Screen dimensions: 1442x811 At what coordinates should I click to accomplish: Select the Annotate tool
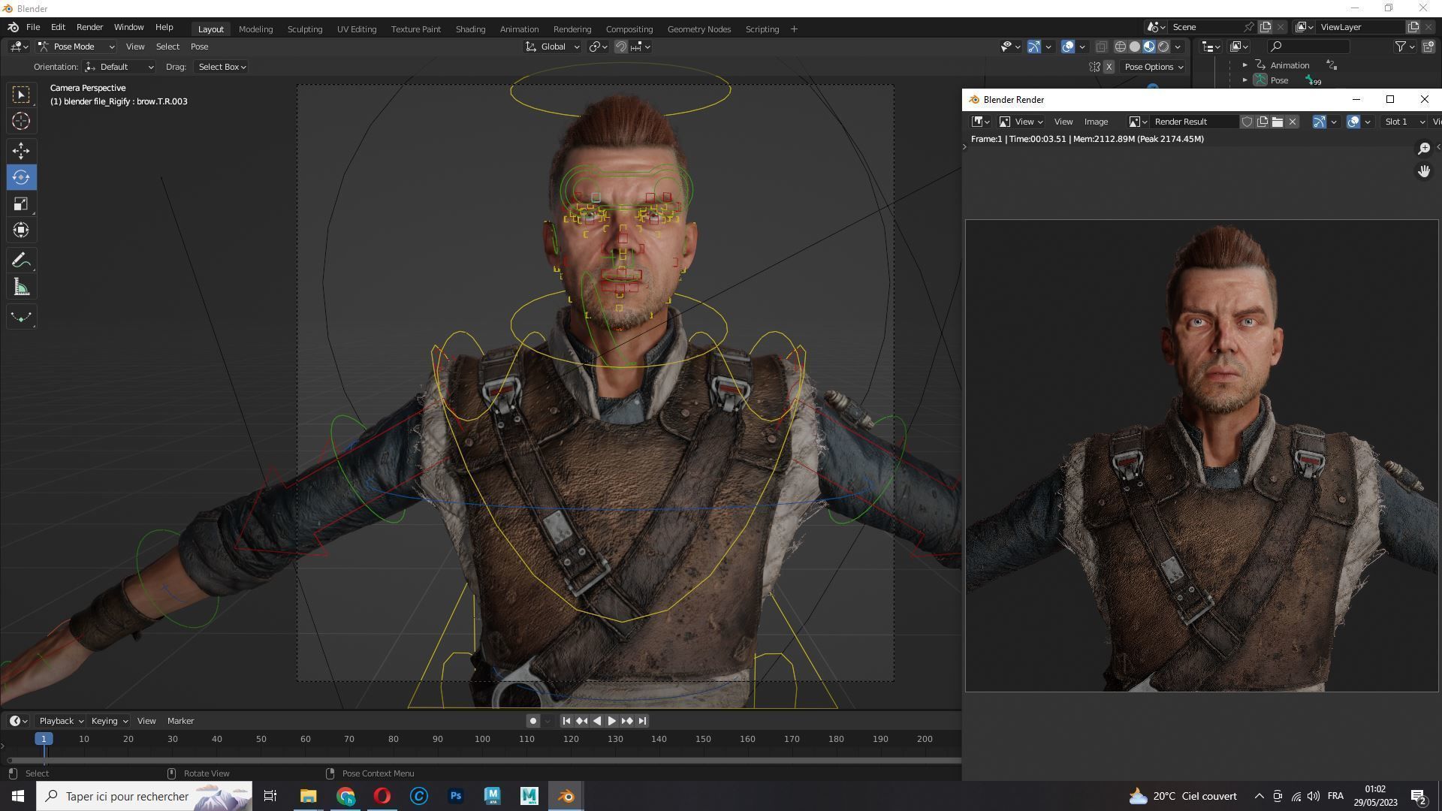pyautogui.click(x=21, y=261)
